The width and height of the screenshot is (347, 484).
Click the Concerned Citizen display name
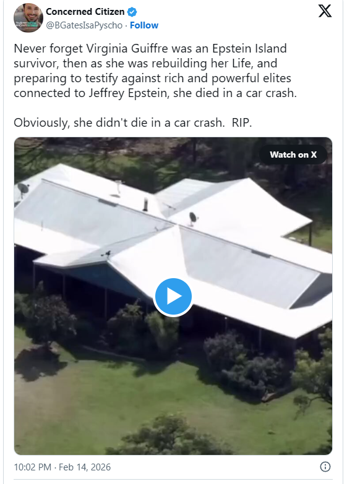click(x=85, y=12)
